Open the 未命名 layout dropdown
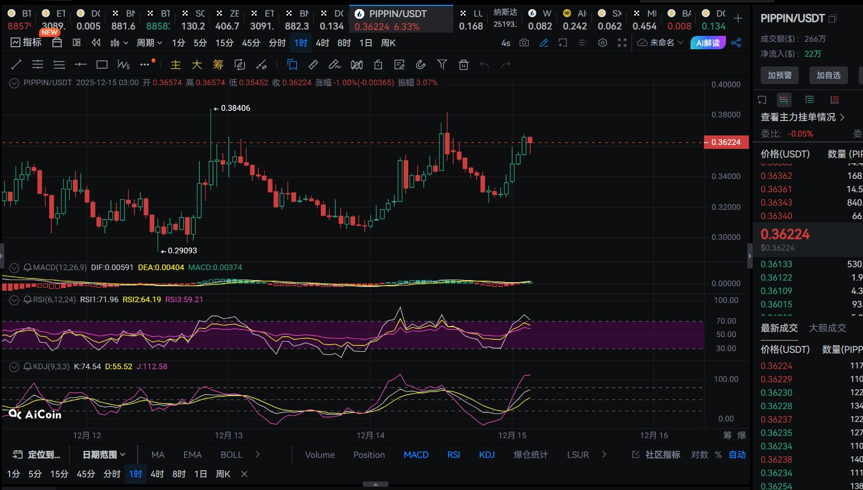This screenshot has width=863, height=490. [661, 43]
